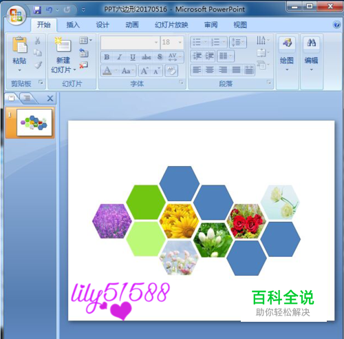Open the line spacing menu

238,42
